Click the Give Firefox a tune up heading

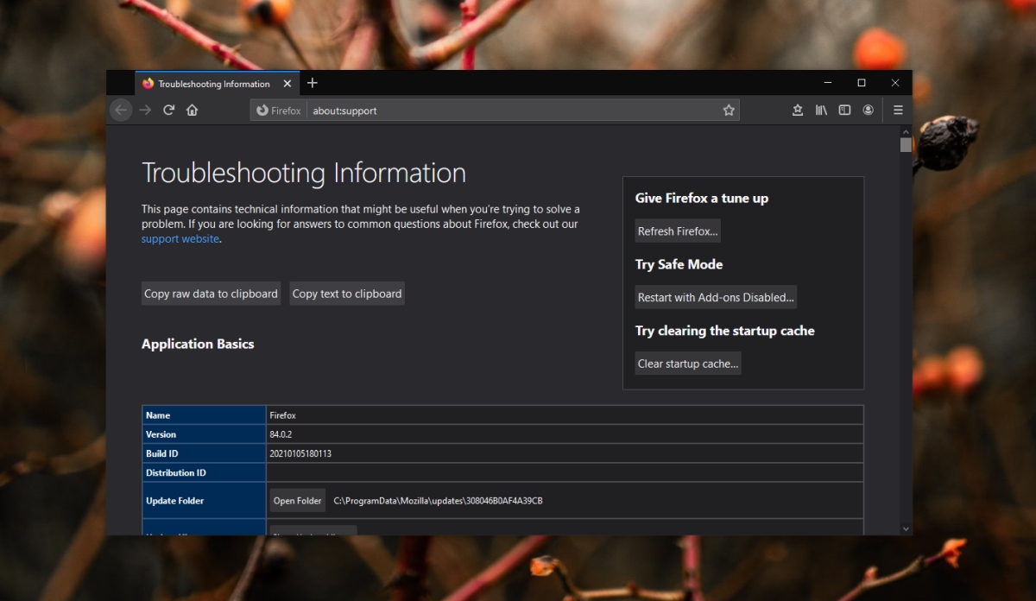[702, 198]
